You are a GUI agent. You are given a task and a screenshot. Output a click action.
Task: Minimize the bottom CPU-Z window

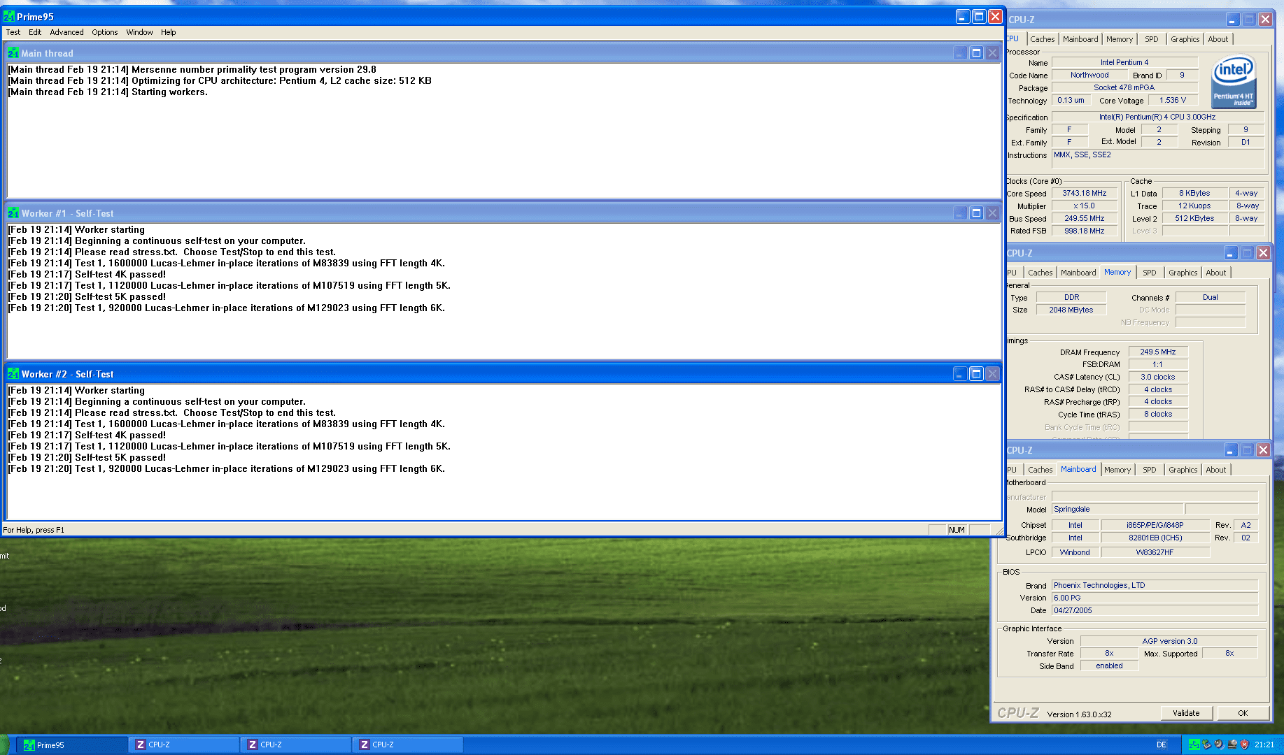[x=1231, y=450]
